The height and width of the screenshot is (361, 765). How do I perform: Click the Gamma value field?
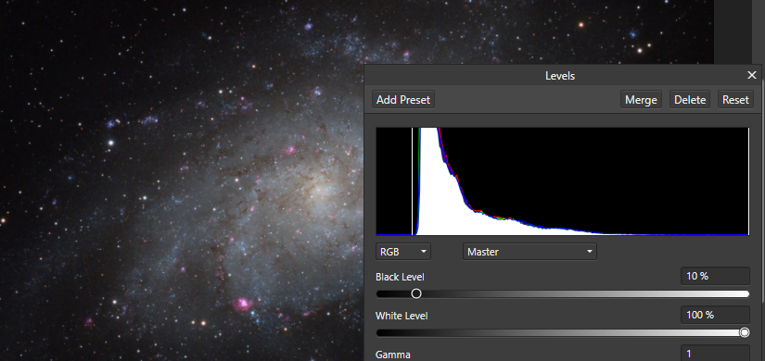coord(715,354)
